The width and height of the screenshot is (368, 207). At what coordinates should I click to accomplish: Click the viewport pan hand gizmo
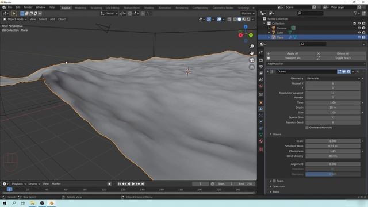(252, 53)
